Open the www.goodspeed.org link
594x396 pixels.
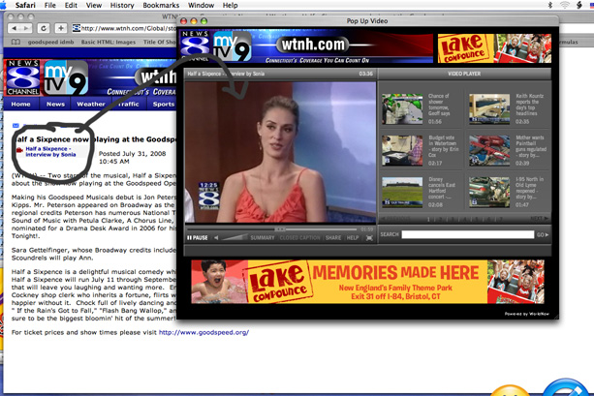point(204,332)
